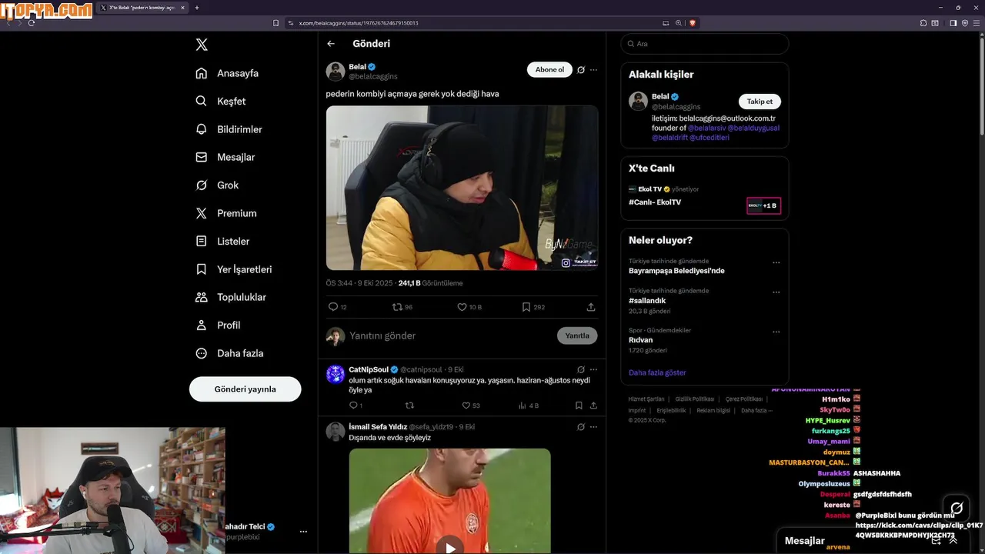Open account menu dots beside Bahadır Telci

click(303, 532)
